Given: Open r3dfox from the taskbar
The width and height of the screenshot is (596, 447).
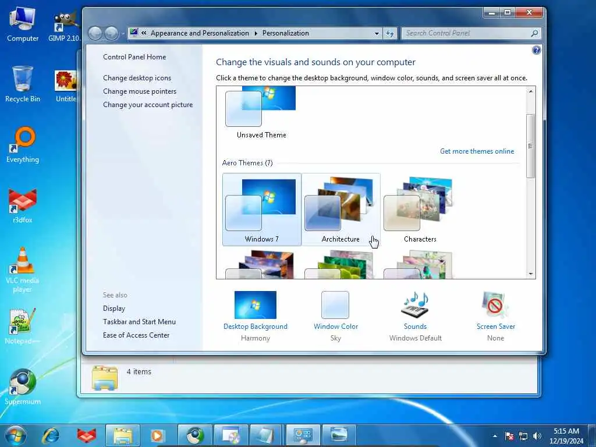Looking at the screenshot, I should coord(86,435).
